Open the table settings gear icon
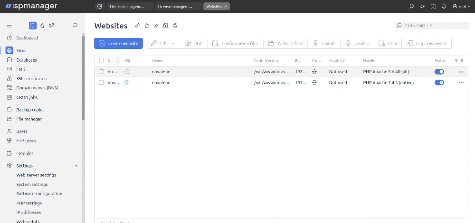The image size is (475, 223). (462, 61)
